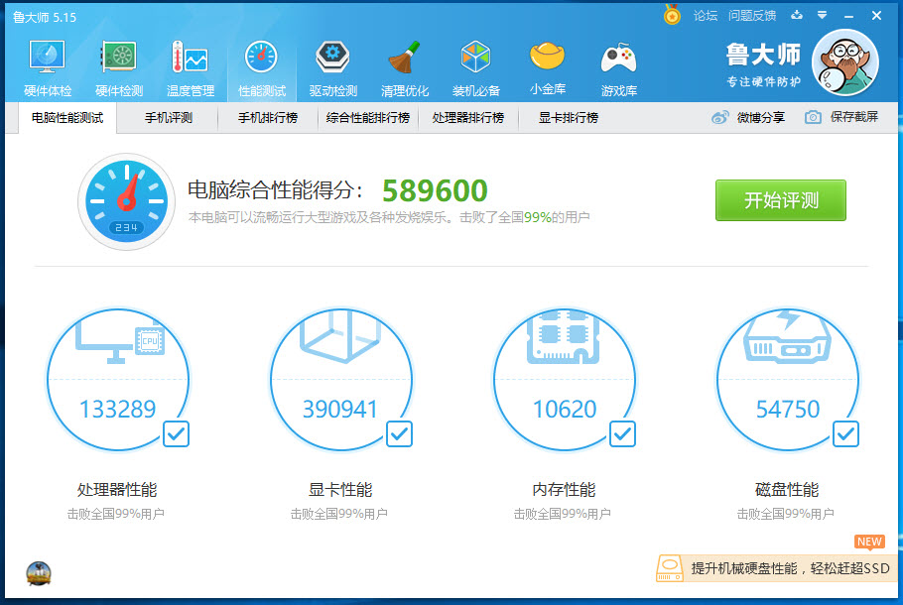Image resolution: width=903 pixels, height=605 pixels.
Task: Toggle the checkmark on 磁盘性能 score
Action: click(845, 434)
